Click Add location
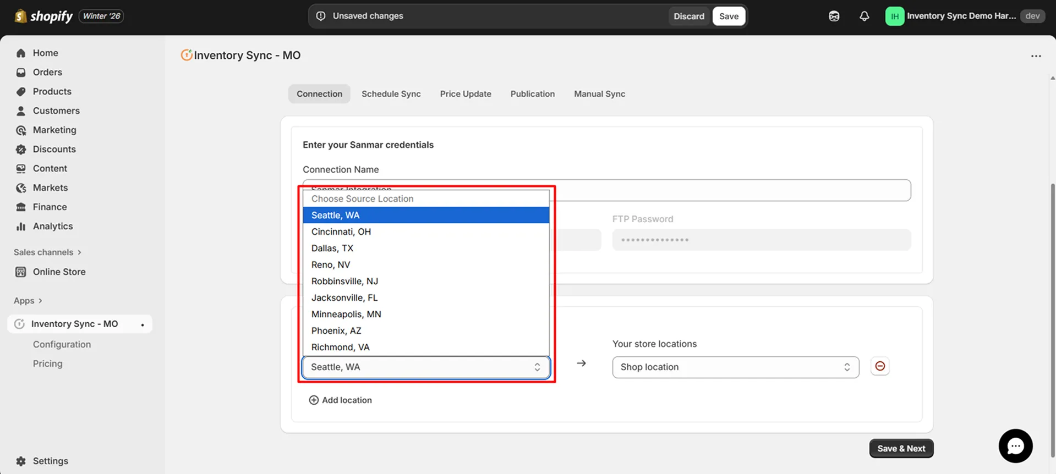 341,400
